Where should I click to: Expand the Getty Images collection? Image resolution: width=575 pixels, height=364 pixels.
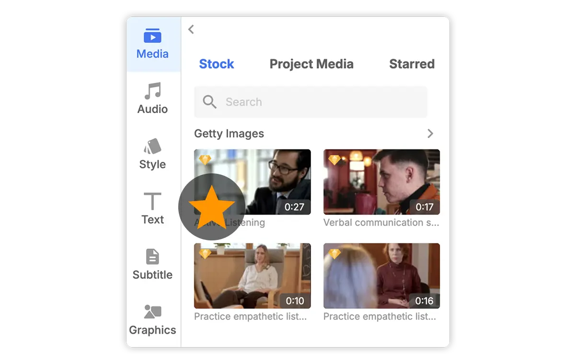430,134
